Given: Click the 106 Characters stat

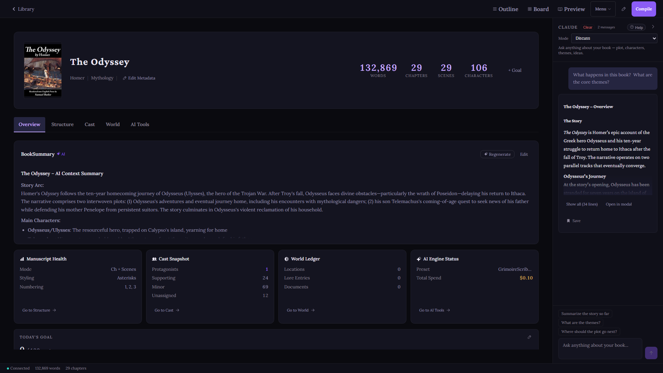Looking at the screenshot, I should (x=479, y=70).
